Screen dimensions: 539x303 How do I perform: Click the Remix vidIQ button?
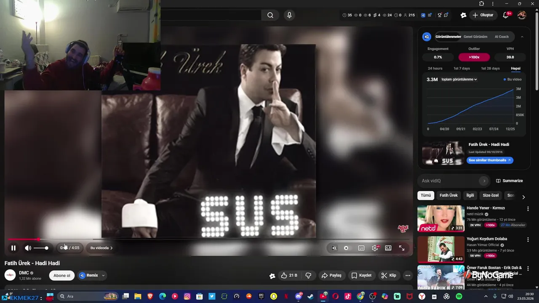(89, 275)
